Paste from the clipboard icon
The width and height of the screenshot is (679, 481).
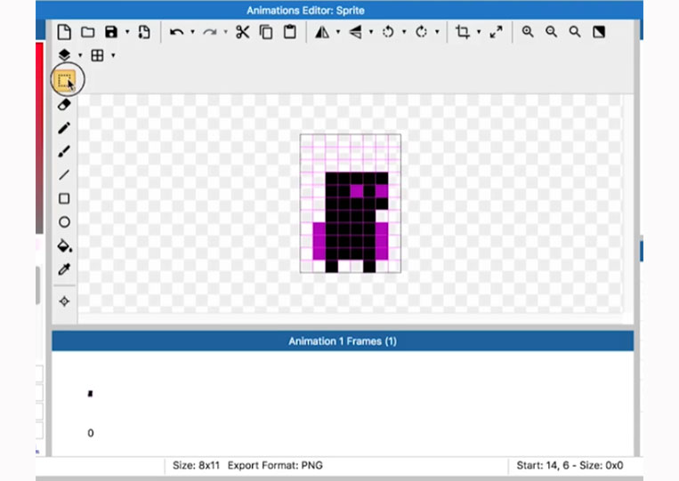290,32
